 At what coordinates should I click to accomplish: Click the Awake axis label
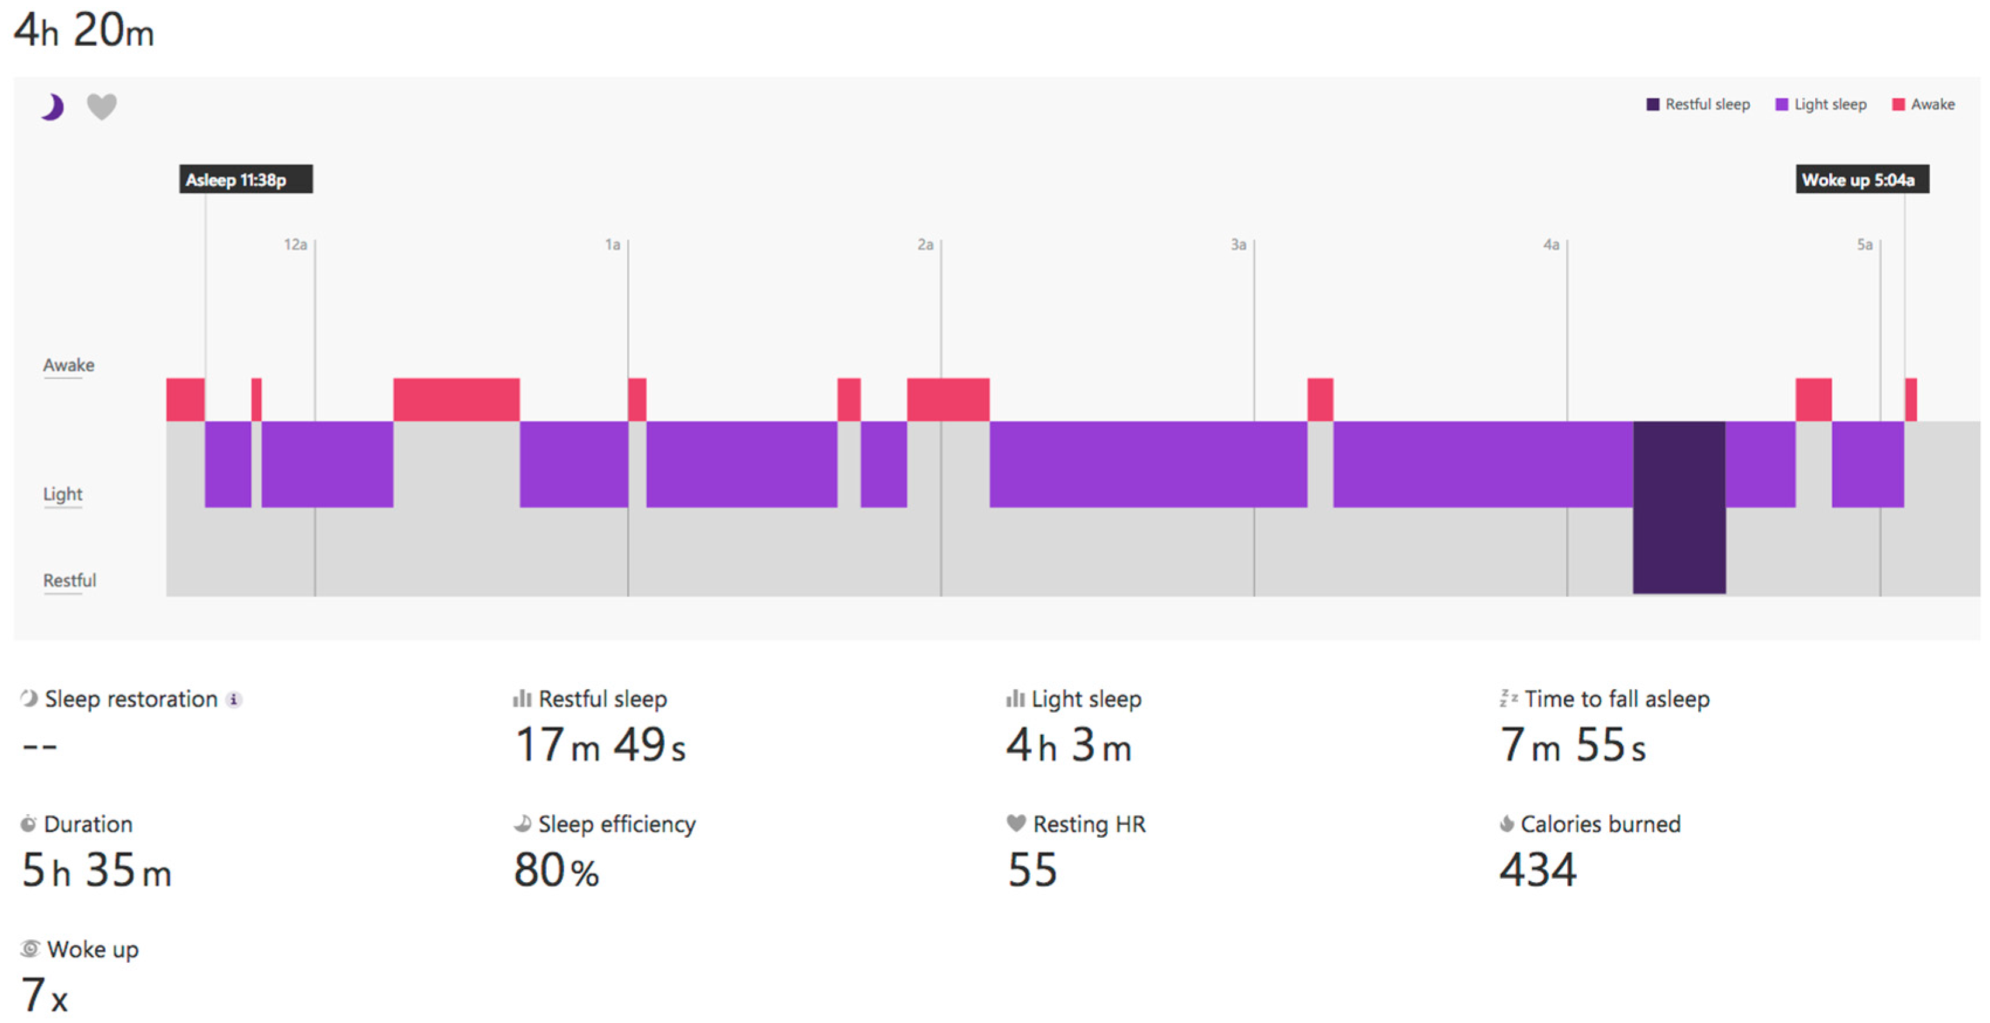click(69, 365)
